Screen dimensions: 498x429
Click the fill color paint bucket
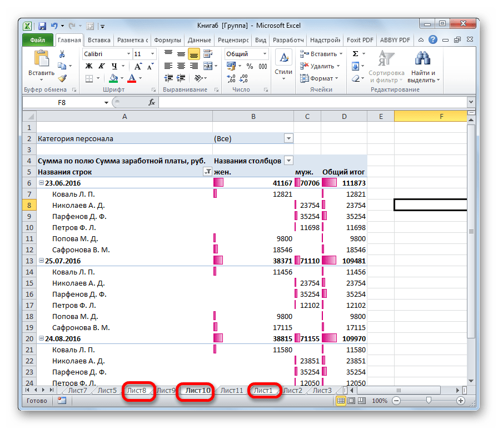point(114,78)
